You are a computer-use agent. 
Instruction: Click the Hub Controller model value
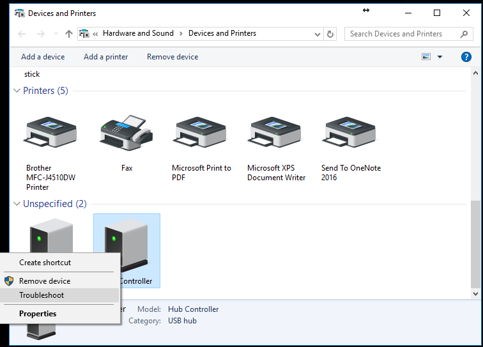click(x=193, y=309)
